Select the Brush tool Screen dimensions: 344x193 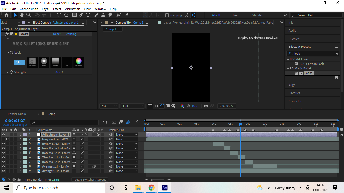[x=96, y=15]
